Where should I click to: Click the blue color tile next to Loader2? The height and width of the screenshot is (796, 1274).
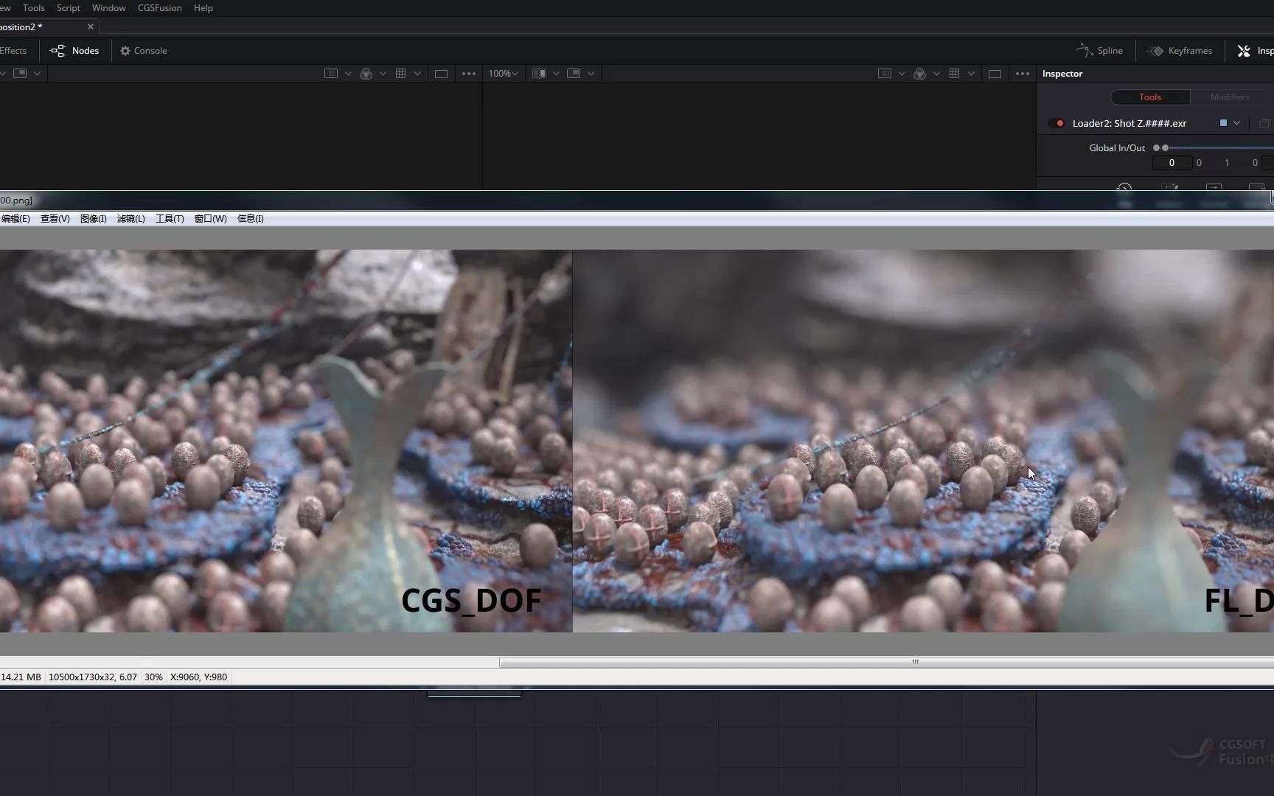pyautogui.click(x=1223, y=122)
